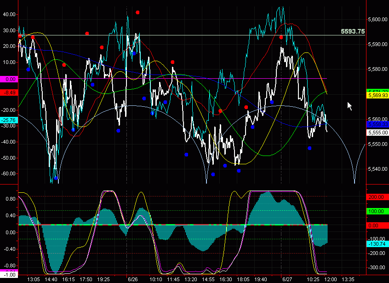
Task: Select the 5,540.00 price label
Action: pyautogui.click(x=378, y=169)
